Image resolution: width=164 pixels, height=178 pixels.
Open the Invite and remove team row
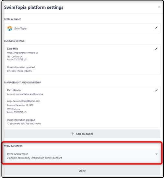click(x=82, y=156)
